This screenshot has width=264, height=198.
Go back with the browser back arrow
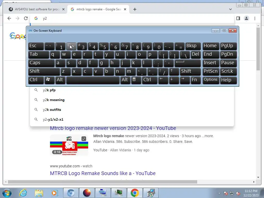(x=9, y=18)
